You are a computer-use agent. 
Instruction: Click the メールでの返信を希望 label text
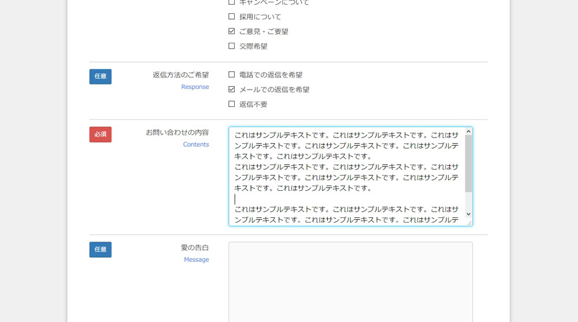(x=274, y=90)
